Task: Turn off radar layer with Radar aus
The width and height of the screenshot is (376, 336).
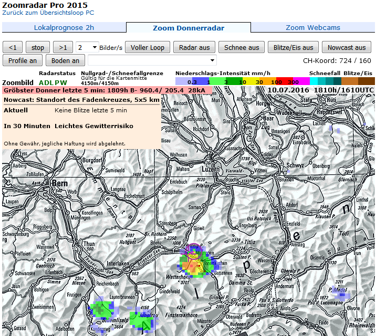Action: pyautogui.click(x=194, y=47)
